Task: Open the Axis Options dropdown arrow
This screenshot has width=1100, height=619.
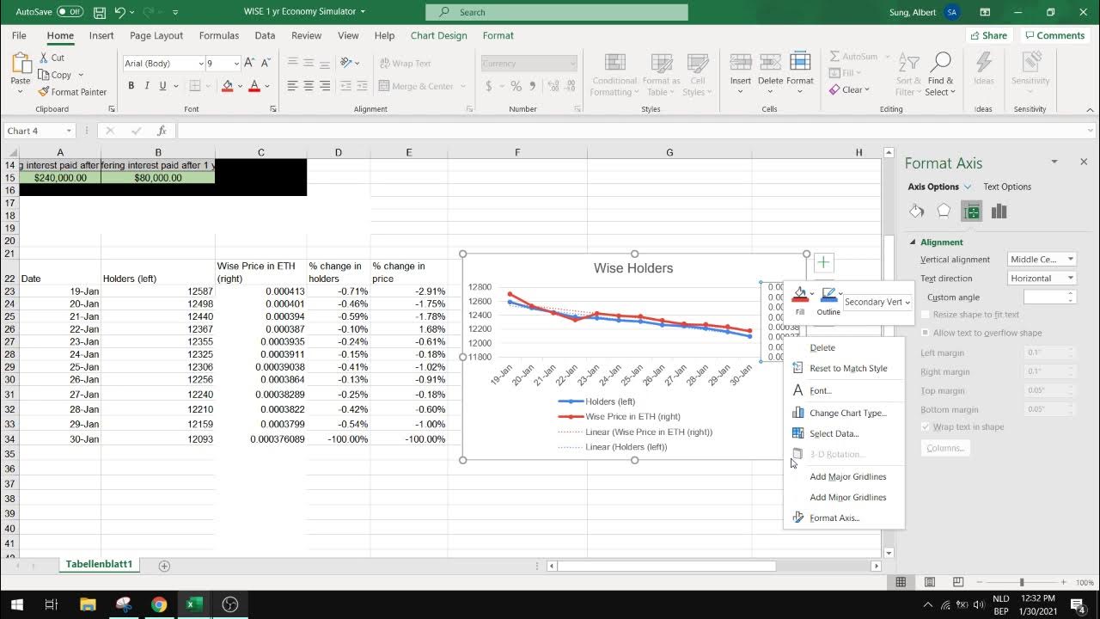Action: tap(968, 187)
